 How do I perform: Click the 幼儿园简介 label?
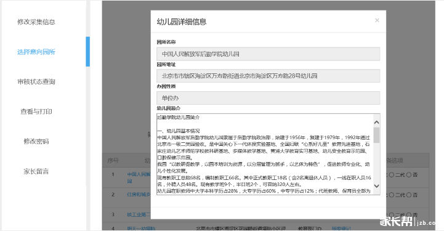[x=169, y=108]
